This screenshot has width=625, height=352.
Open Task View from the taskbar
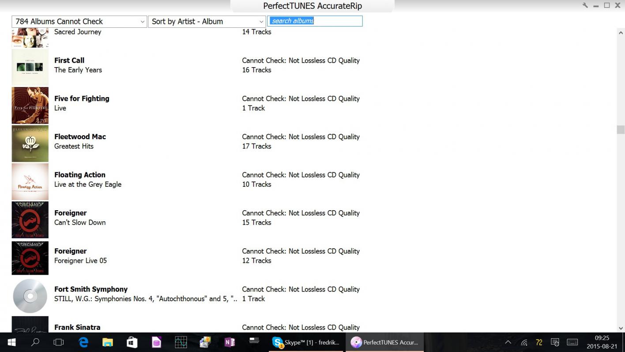coord(59,342)
